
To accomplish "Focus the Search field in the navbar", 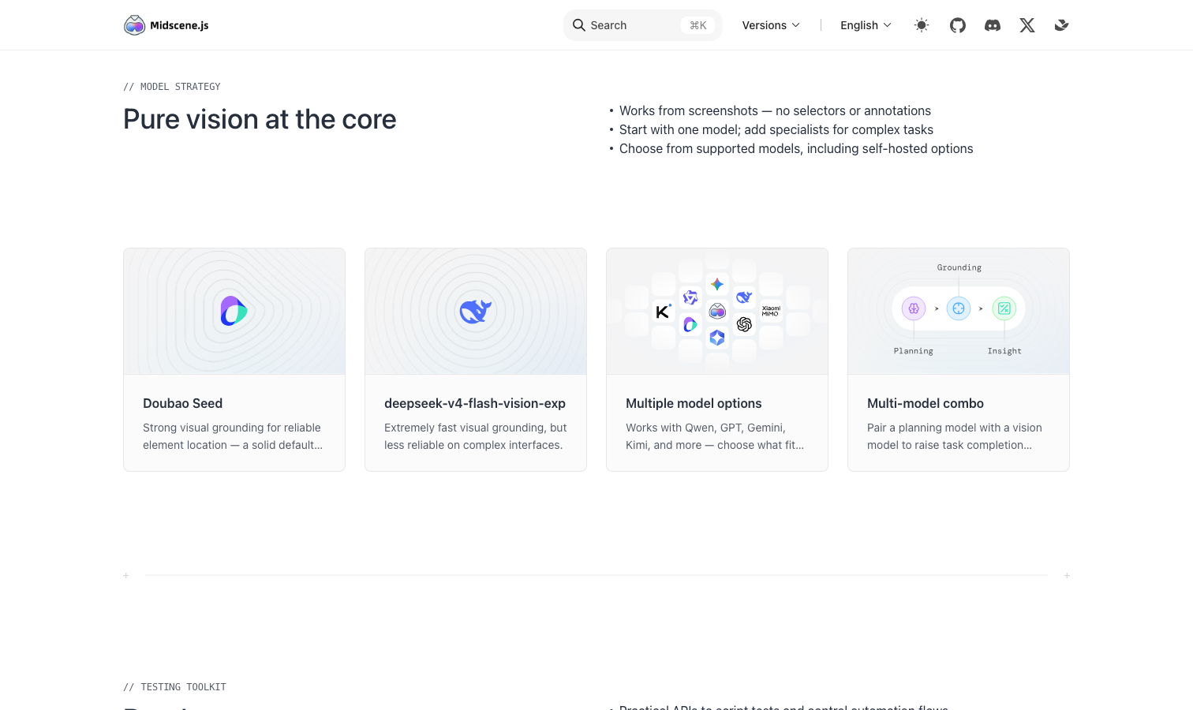I will (x=643, y=25).
